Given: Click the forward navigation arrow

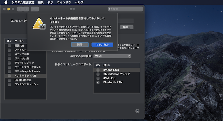Looking at the screenshot, I should [x=26, y=9].
